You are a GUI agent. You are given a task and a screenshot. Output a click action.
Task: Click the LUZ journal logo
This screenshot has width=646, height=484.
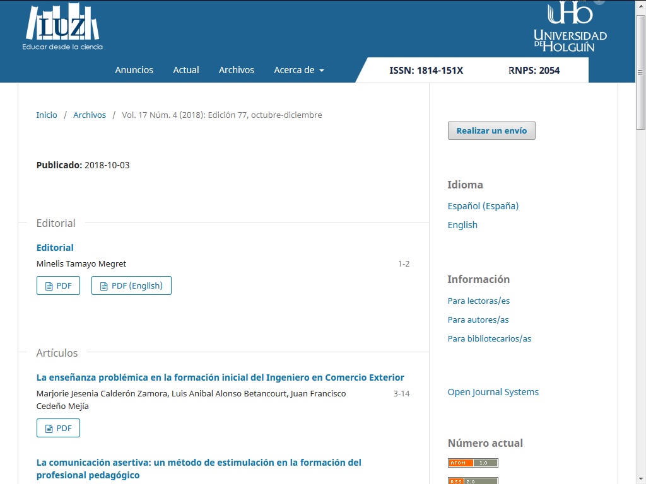62,27
